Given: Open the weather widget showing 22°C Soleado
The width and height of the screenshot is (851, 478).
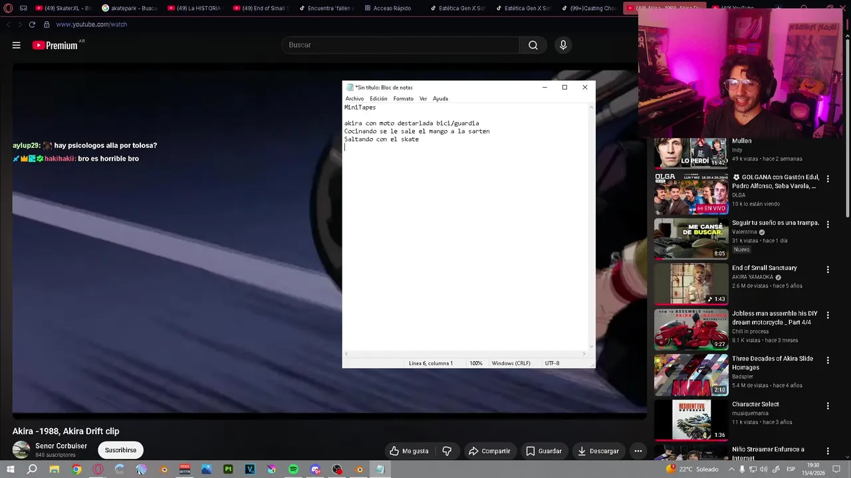Looking at the screenshot, I should coord(691,469).
